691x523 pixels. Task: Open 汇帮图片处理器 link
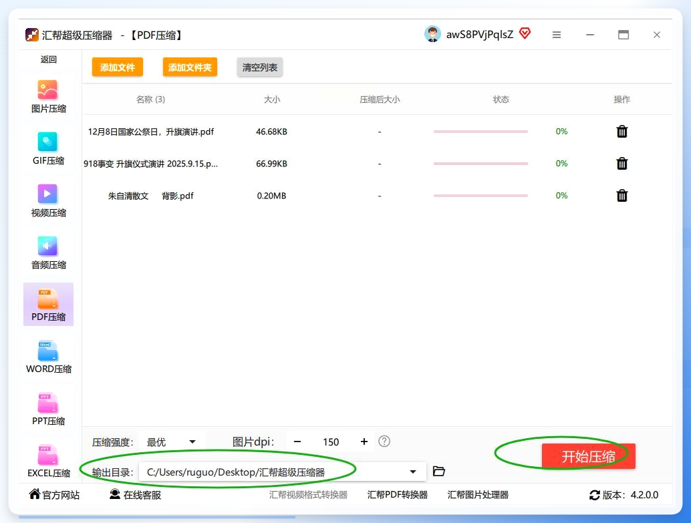click(x=478, y=495)
